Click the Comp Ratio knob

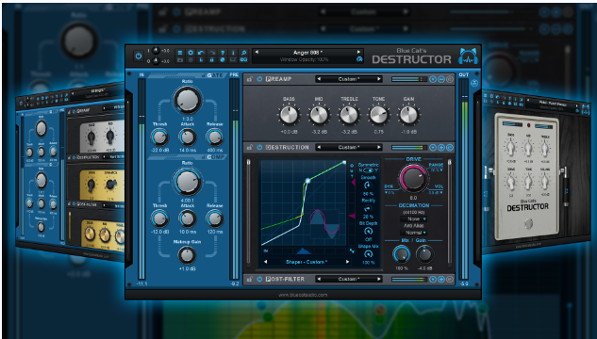tap(188, 182)
